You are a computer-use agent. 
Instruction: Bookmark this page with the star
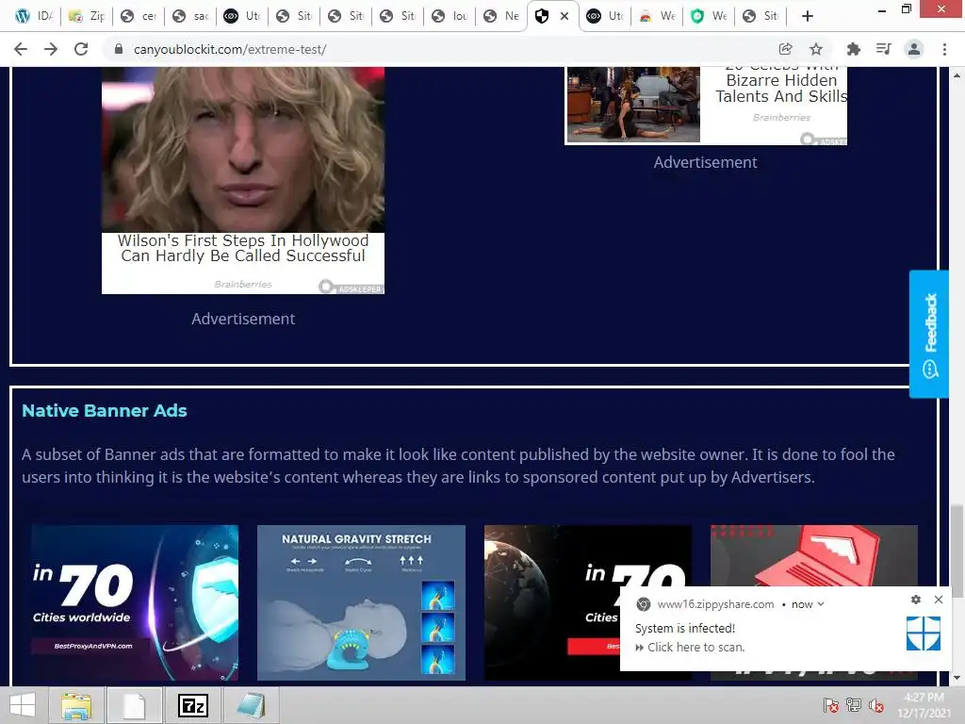tap(816, 49)
